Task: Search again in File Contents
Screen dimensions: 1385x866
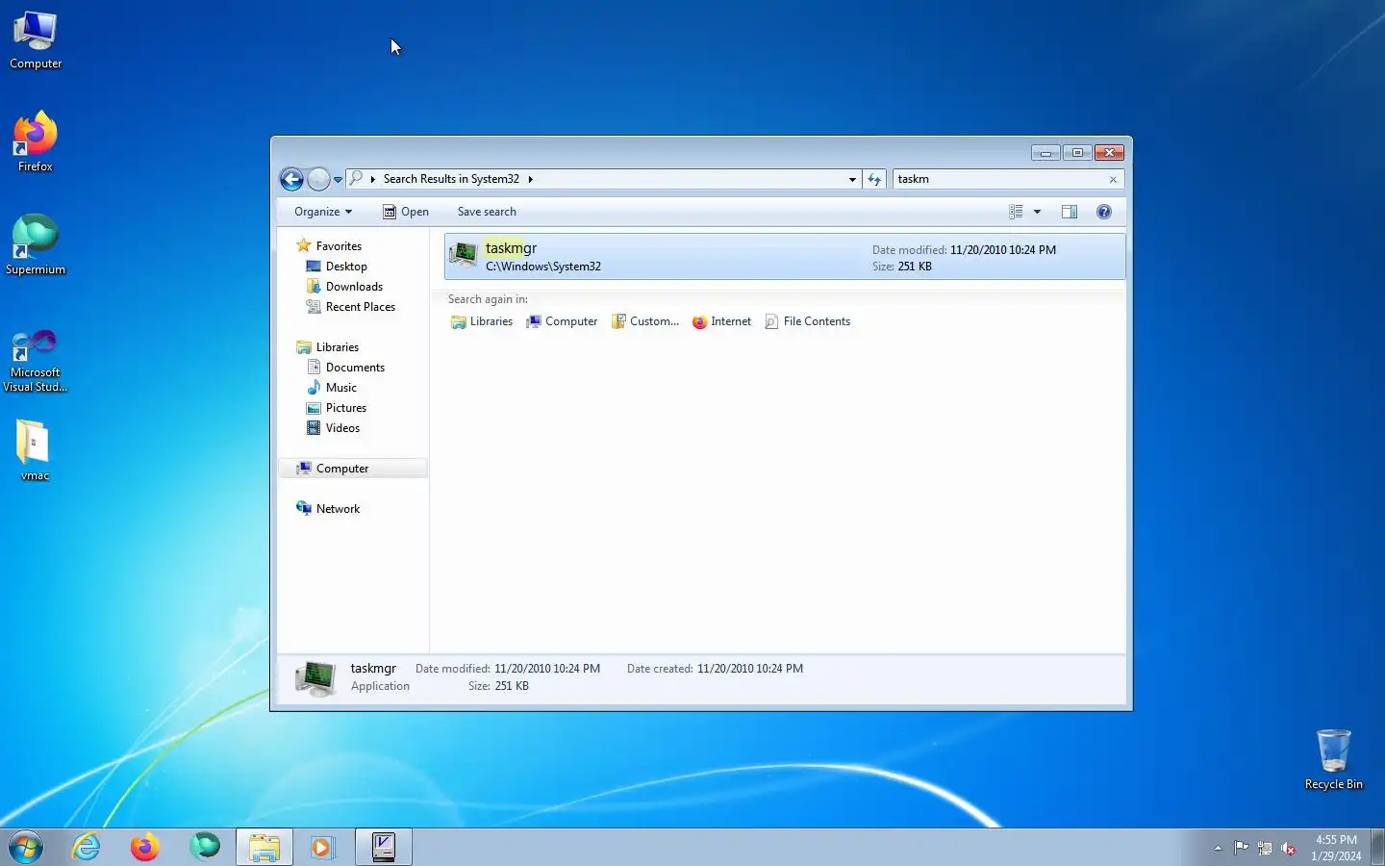Action: (807, 321)
